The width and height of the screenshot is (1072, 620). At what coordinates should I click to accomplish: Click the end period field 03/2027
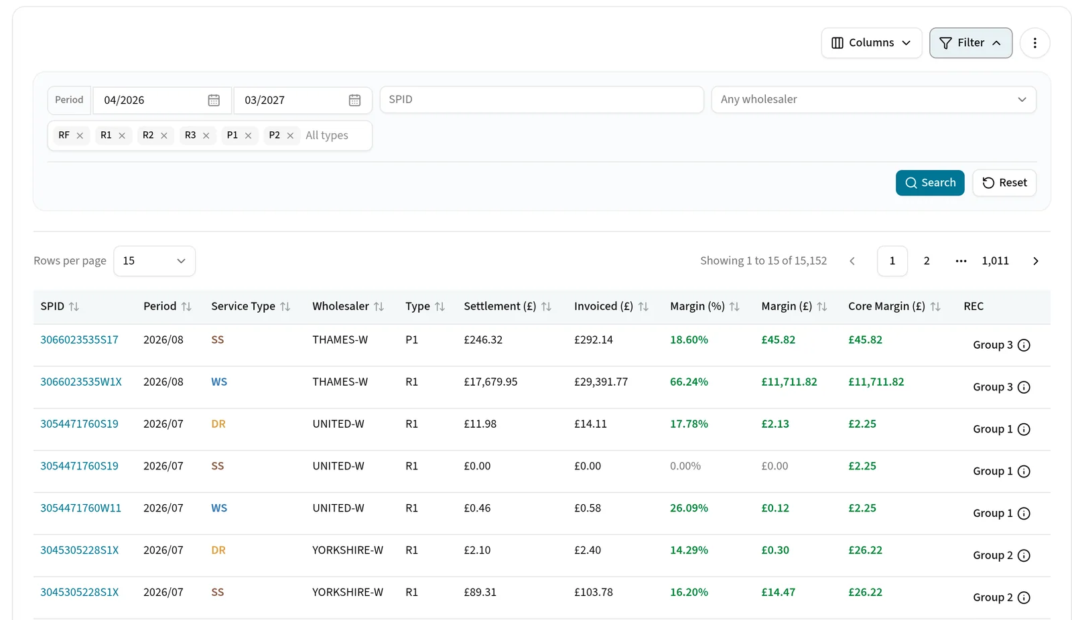click(303, 100)
